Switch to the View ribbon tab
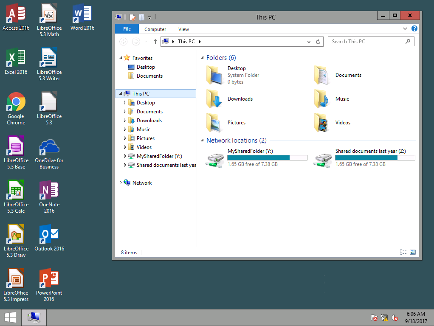 point(183,29)
